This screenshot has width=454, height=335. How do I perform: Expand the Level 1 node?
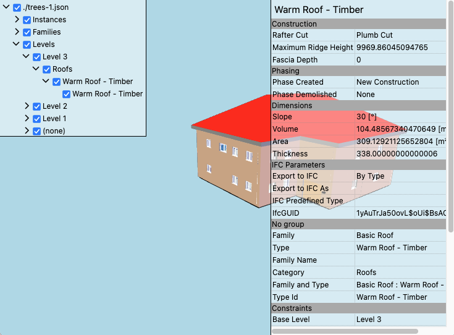27,118
